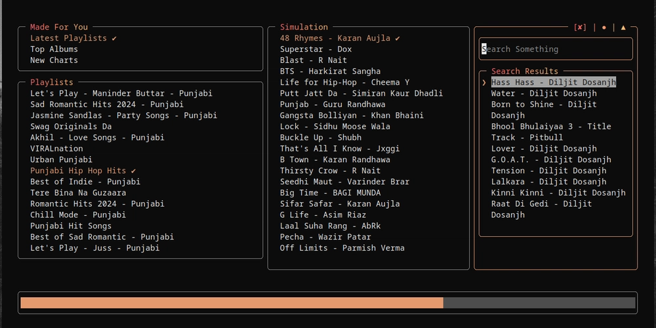This screenshot has height=328, width=656.
Task: Open Jasmine Sandlas - Party Songs playlist
Action: [123, 115]
